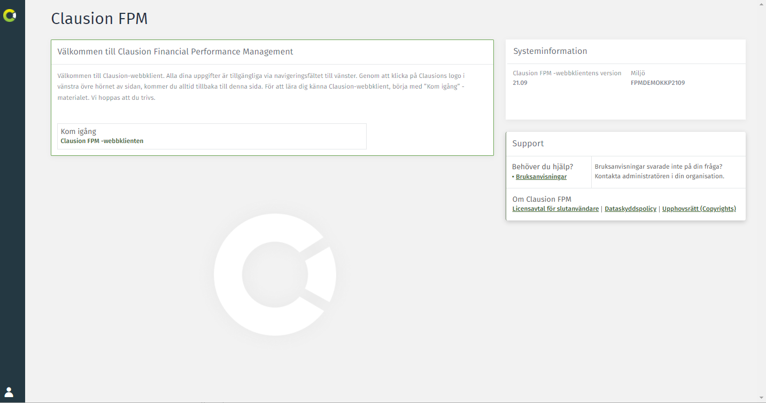Click the version number 21.09
Screen dimensions: 766x403
(520, 83)
